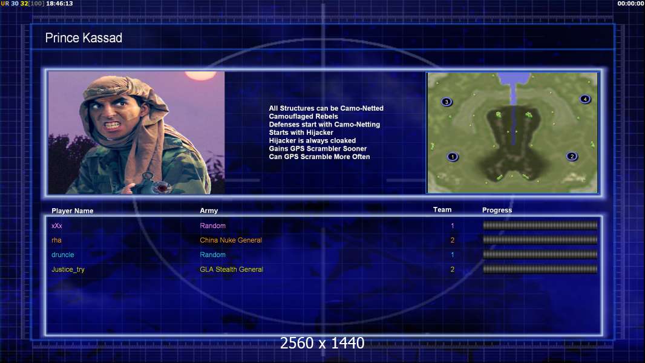Select player name xXx

tap(57, 226)
